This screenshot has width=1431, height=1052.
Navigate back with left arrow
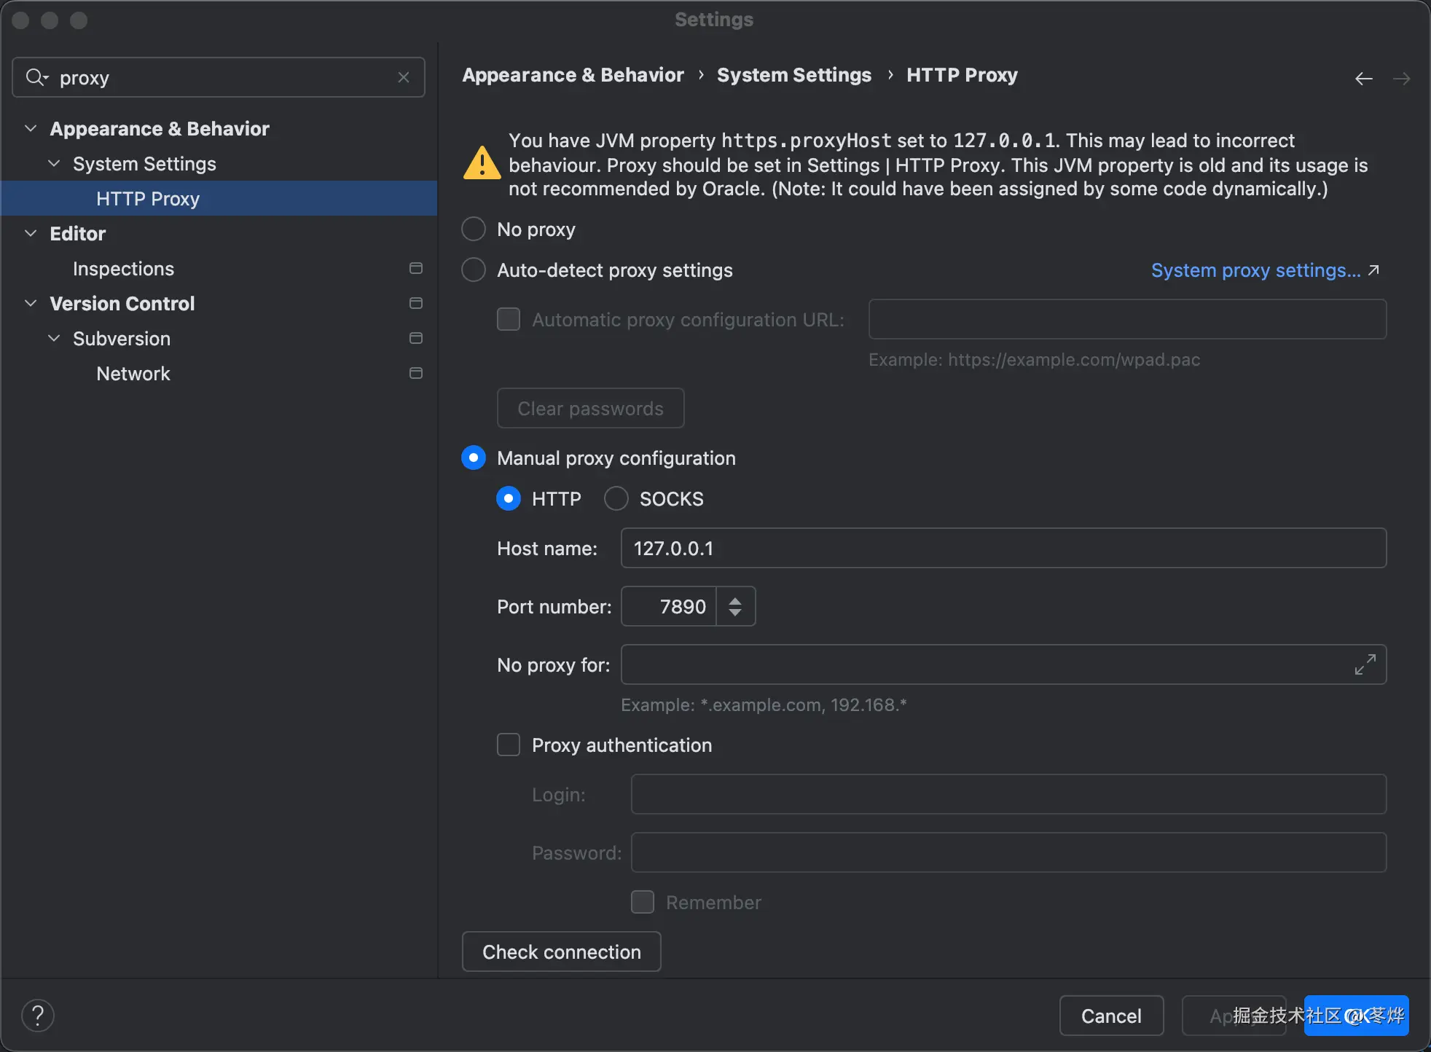(x=1363, y=79)
